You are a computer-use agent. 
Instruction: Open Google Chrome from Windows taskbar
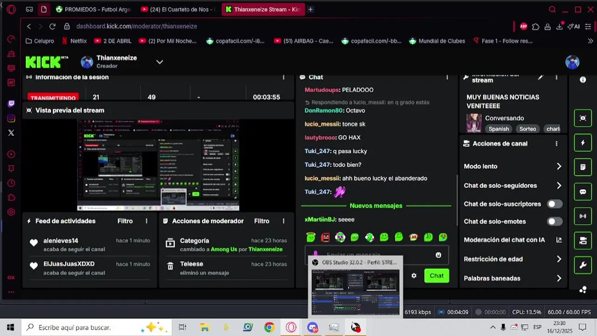[269, 328]
